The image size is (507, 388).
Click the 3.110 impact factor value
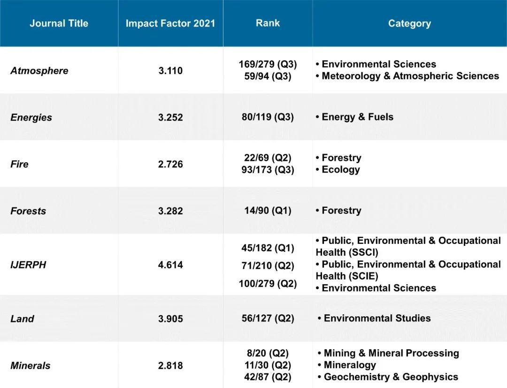point(170,71)
